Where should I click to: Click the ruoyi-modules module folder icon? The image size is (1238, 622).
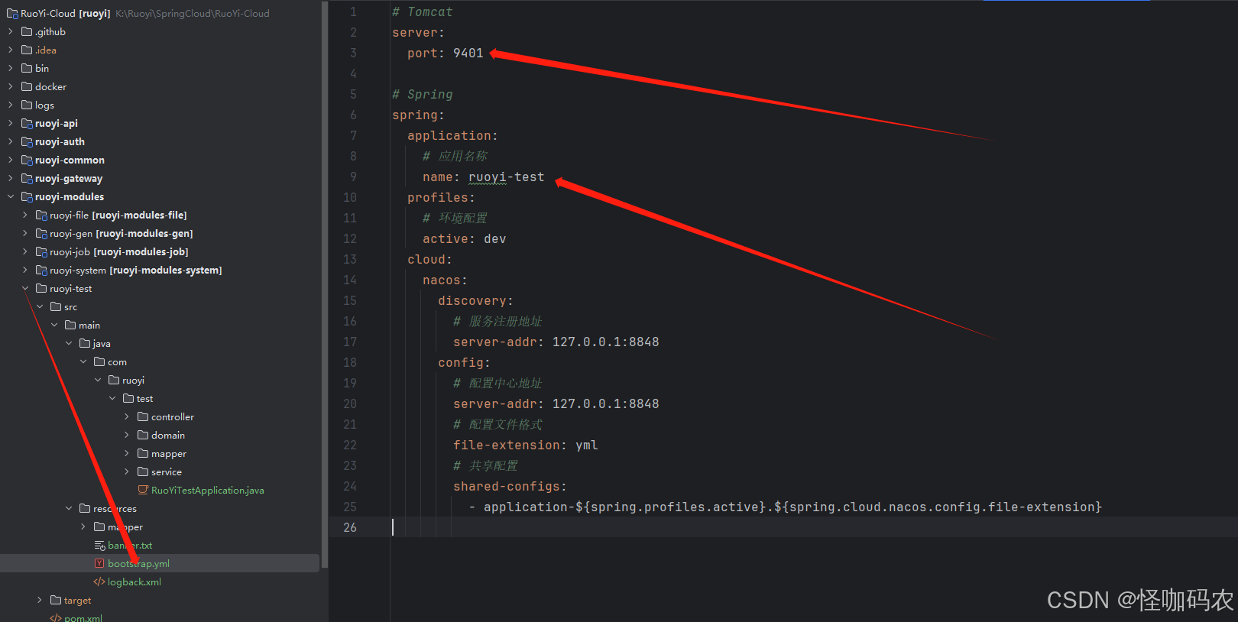click(27, 196)
